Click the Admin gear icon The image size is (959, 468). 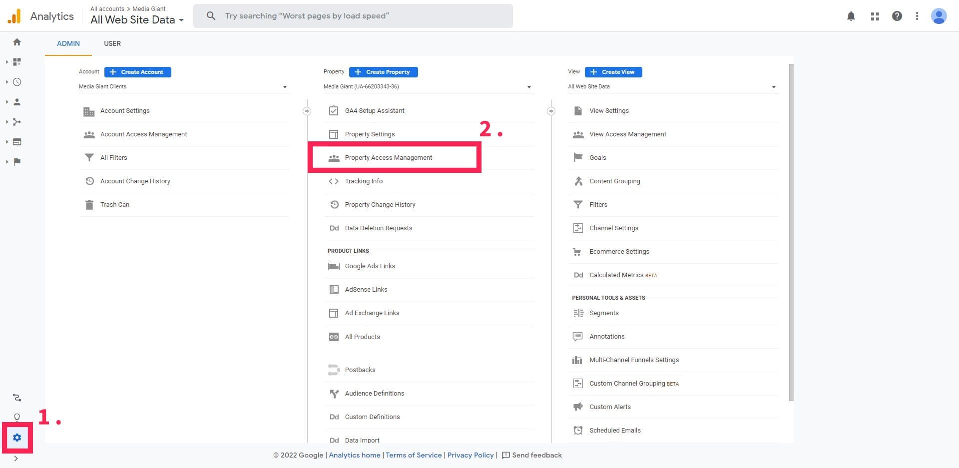tap(17, 438)
